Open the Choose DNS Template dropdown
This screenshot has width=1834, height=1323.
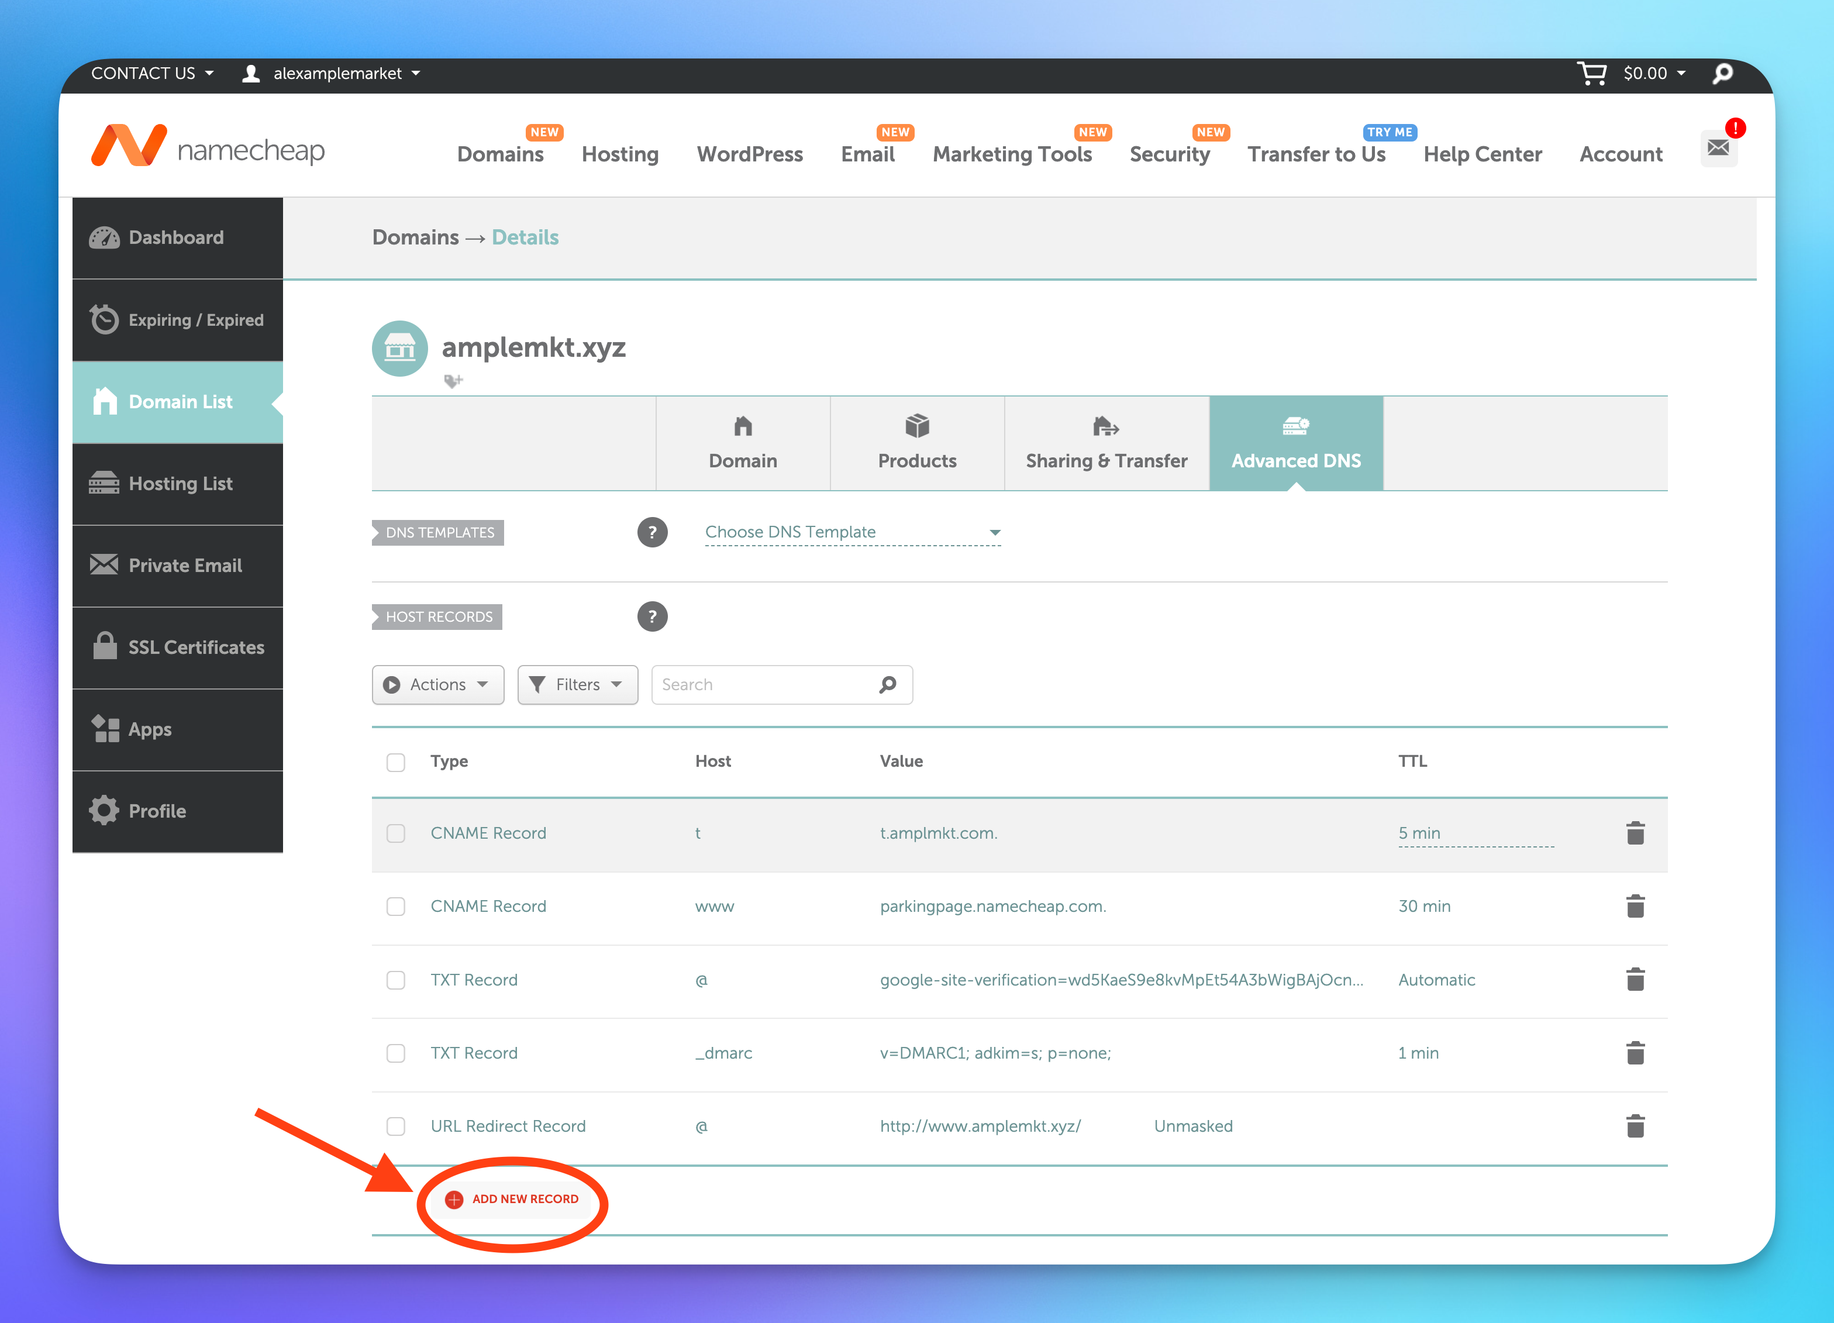(x=852, y=532)
